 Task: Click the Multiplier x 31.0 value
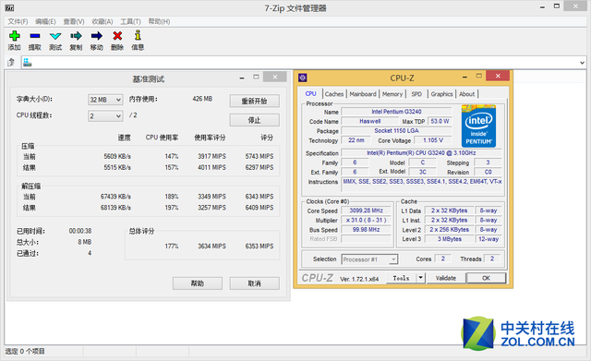coord(366,220)
